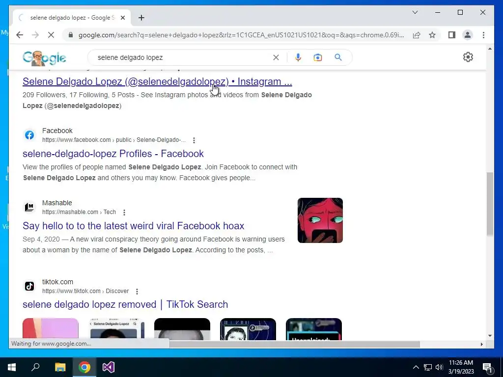The height and width of the screenshot is (377, 503).
Task: Open selene-delgado-lopez Profiles Facebook result
Action: click(x=113, y=154)
